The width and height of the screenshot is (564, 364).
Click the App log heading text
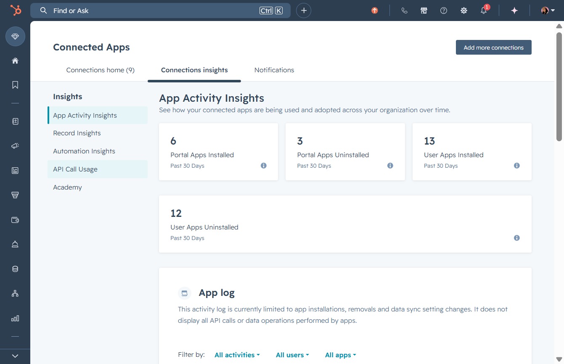point(217,293)
